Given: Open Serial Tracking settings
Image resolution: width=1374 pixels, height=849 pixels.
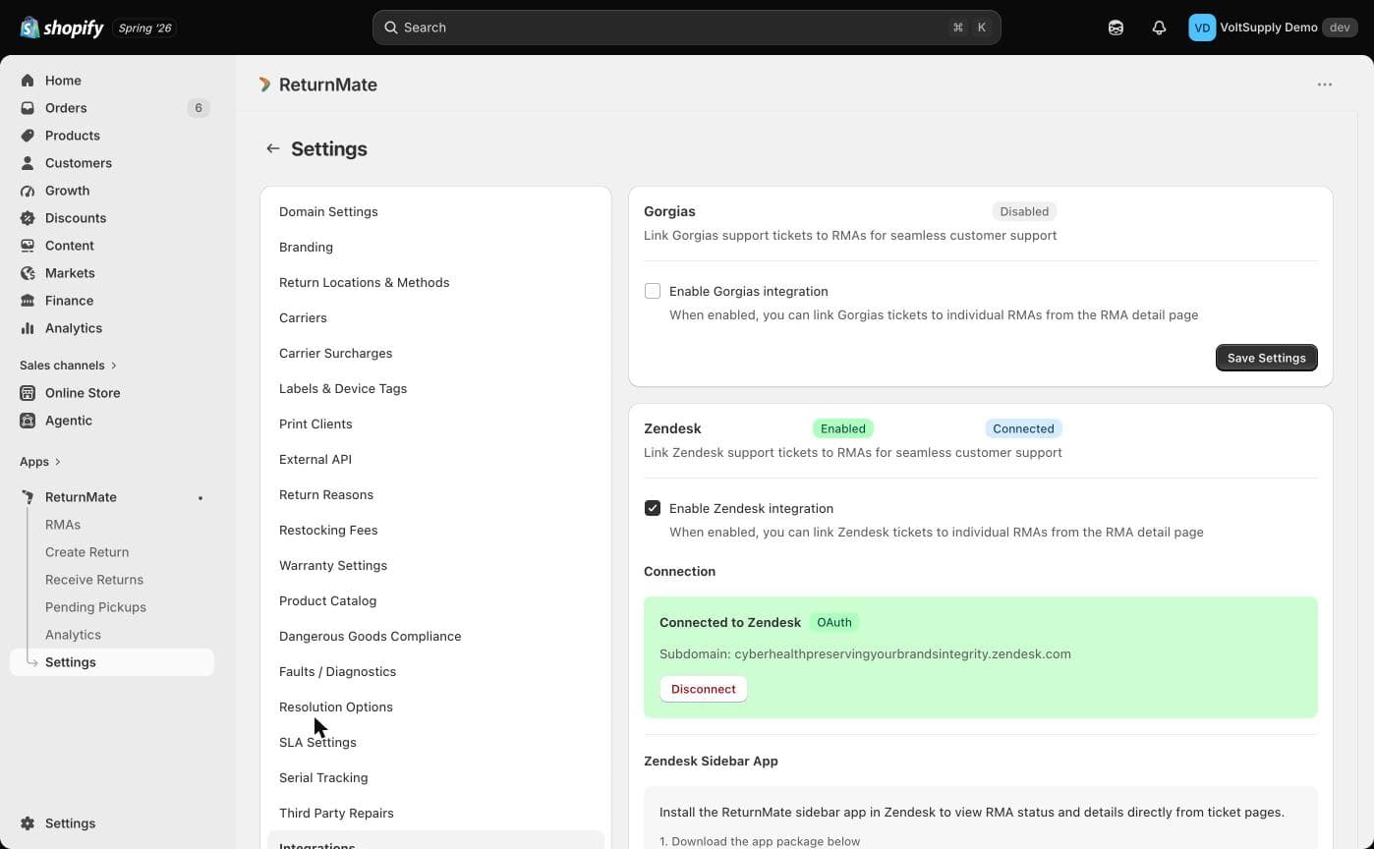Looking at the screenshot, I should pyautogui.click(x=323, y=777).
